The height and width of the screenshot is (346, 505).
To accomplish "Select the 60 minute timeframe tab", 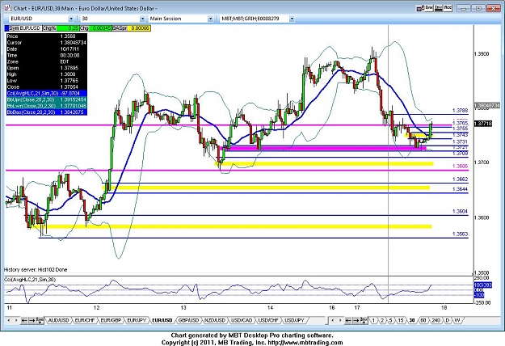I will (x=423, y=320).
